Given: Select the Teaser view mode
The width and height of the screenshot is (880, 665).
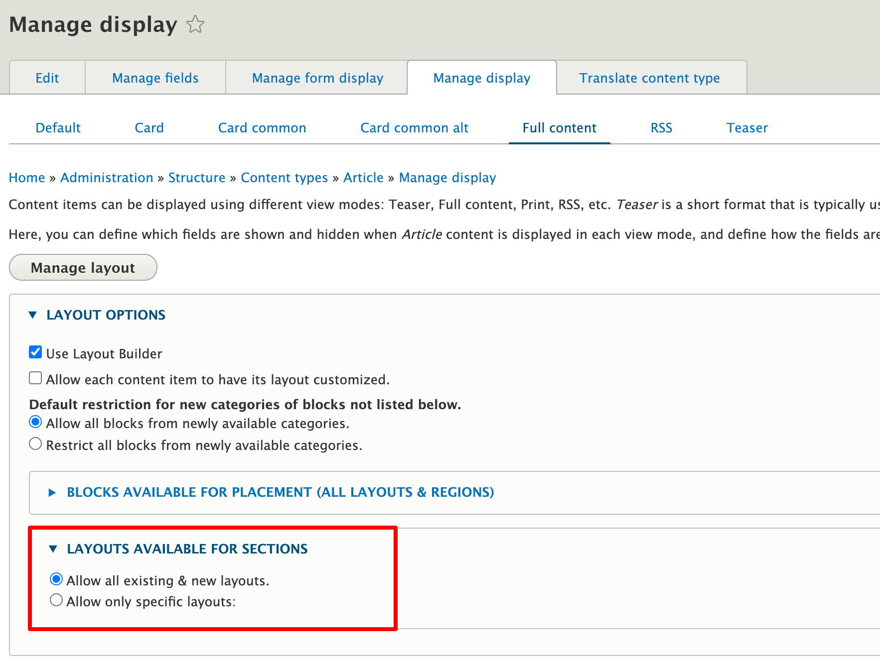Looking at the screenshot, I should 747,128.
